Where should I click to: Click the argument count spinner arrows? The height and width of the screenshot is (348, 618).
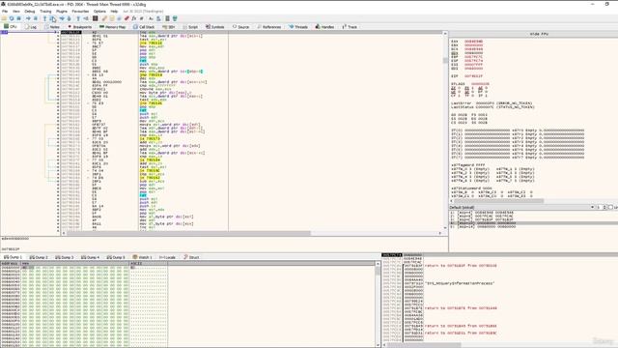605,207
